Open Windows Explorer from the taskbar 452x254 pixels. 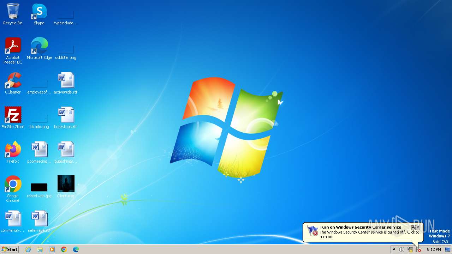40,249
